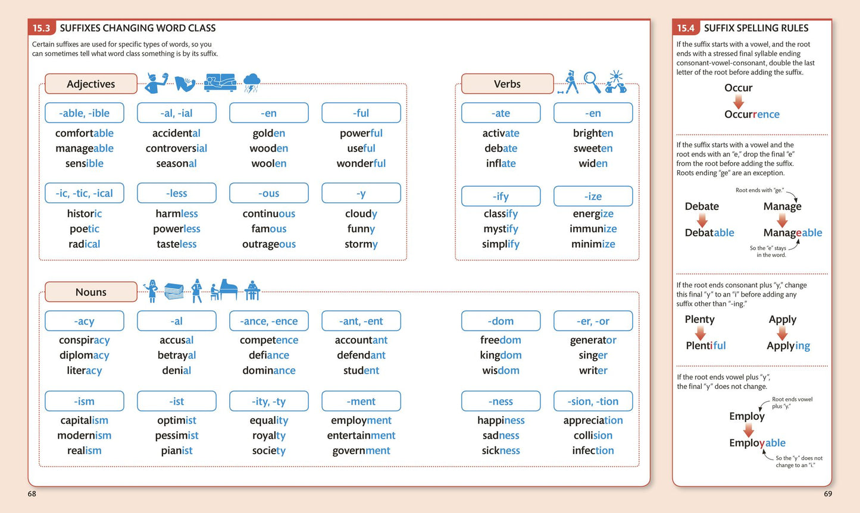860x513 pixels.
Task: Click the red arrow below Debate
Action: (702, 219)
